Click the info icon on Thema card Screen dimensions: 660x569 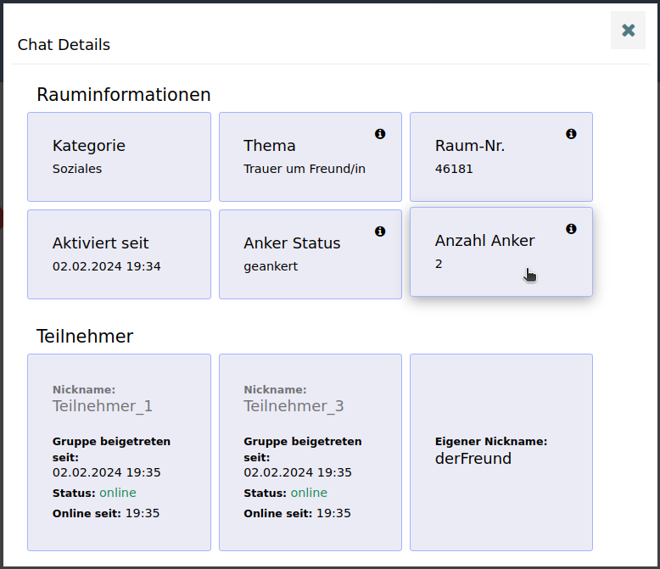[380, 134]
